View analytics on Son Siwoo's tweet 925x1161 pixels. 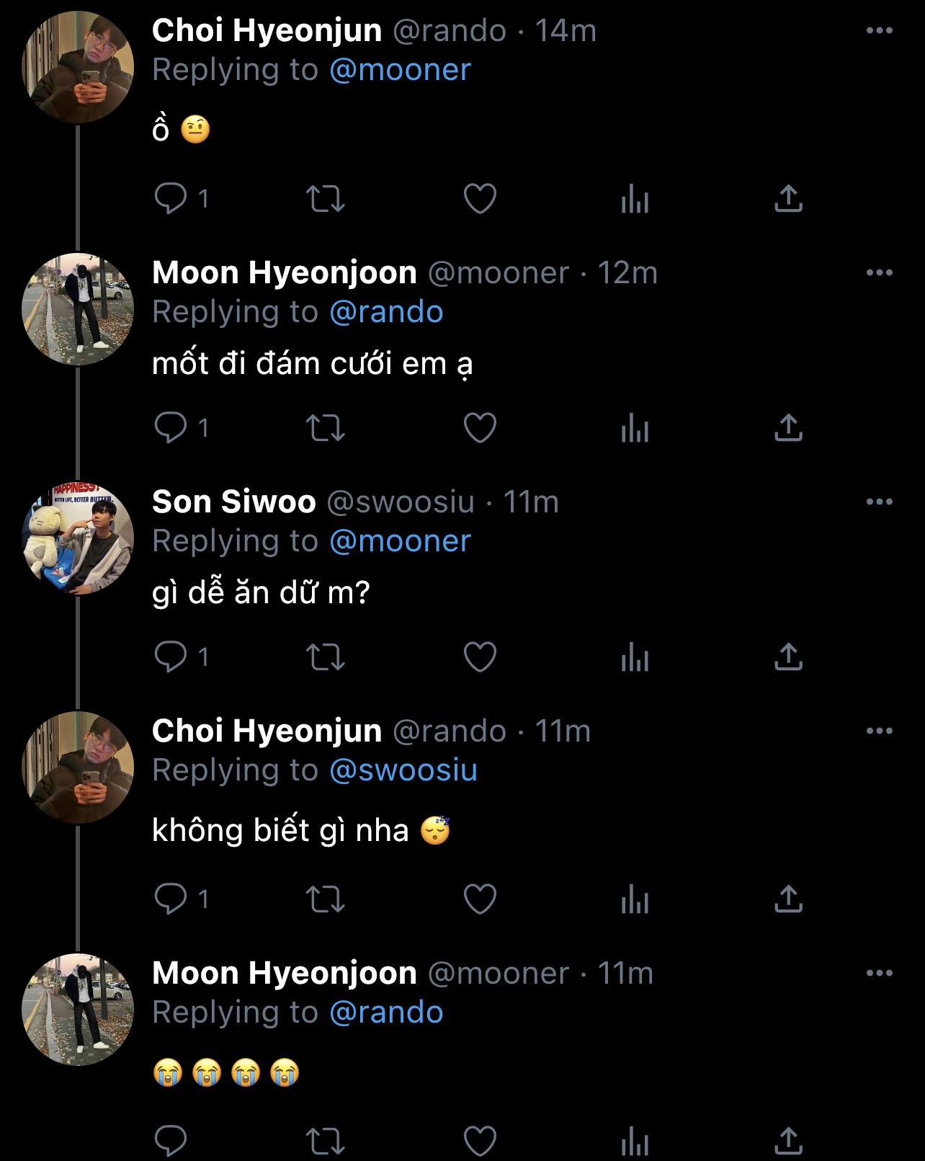635,657
